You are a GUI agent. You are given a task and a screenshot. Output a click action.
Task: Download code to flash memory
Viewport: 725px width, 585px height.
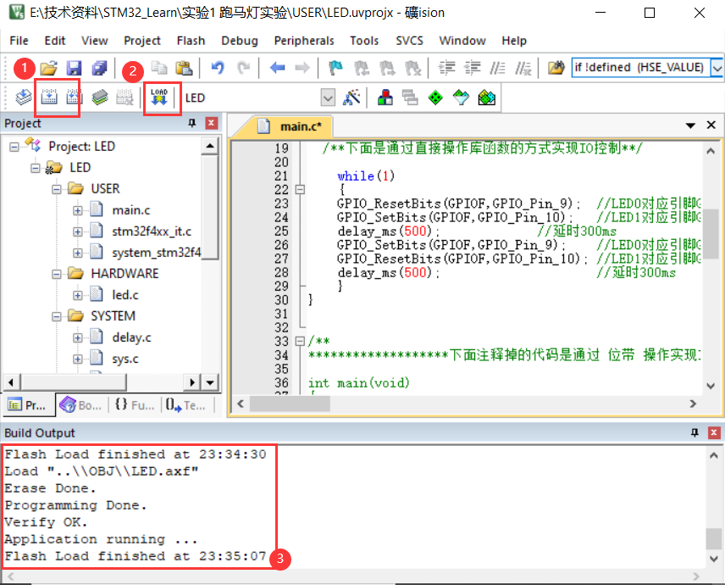coord(159,97)
